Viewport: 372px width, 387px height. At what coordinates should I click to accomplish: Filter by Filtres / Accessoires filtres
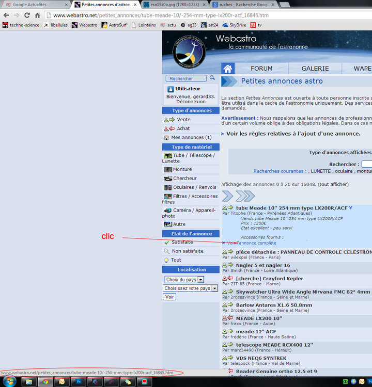tap(191, 199)
